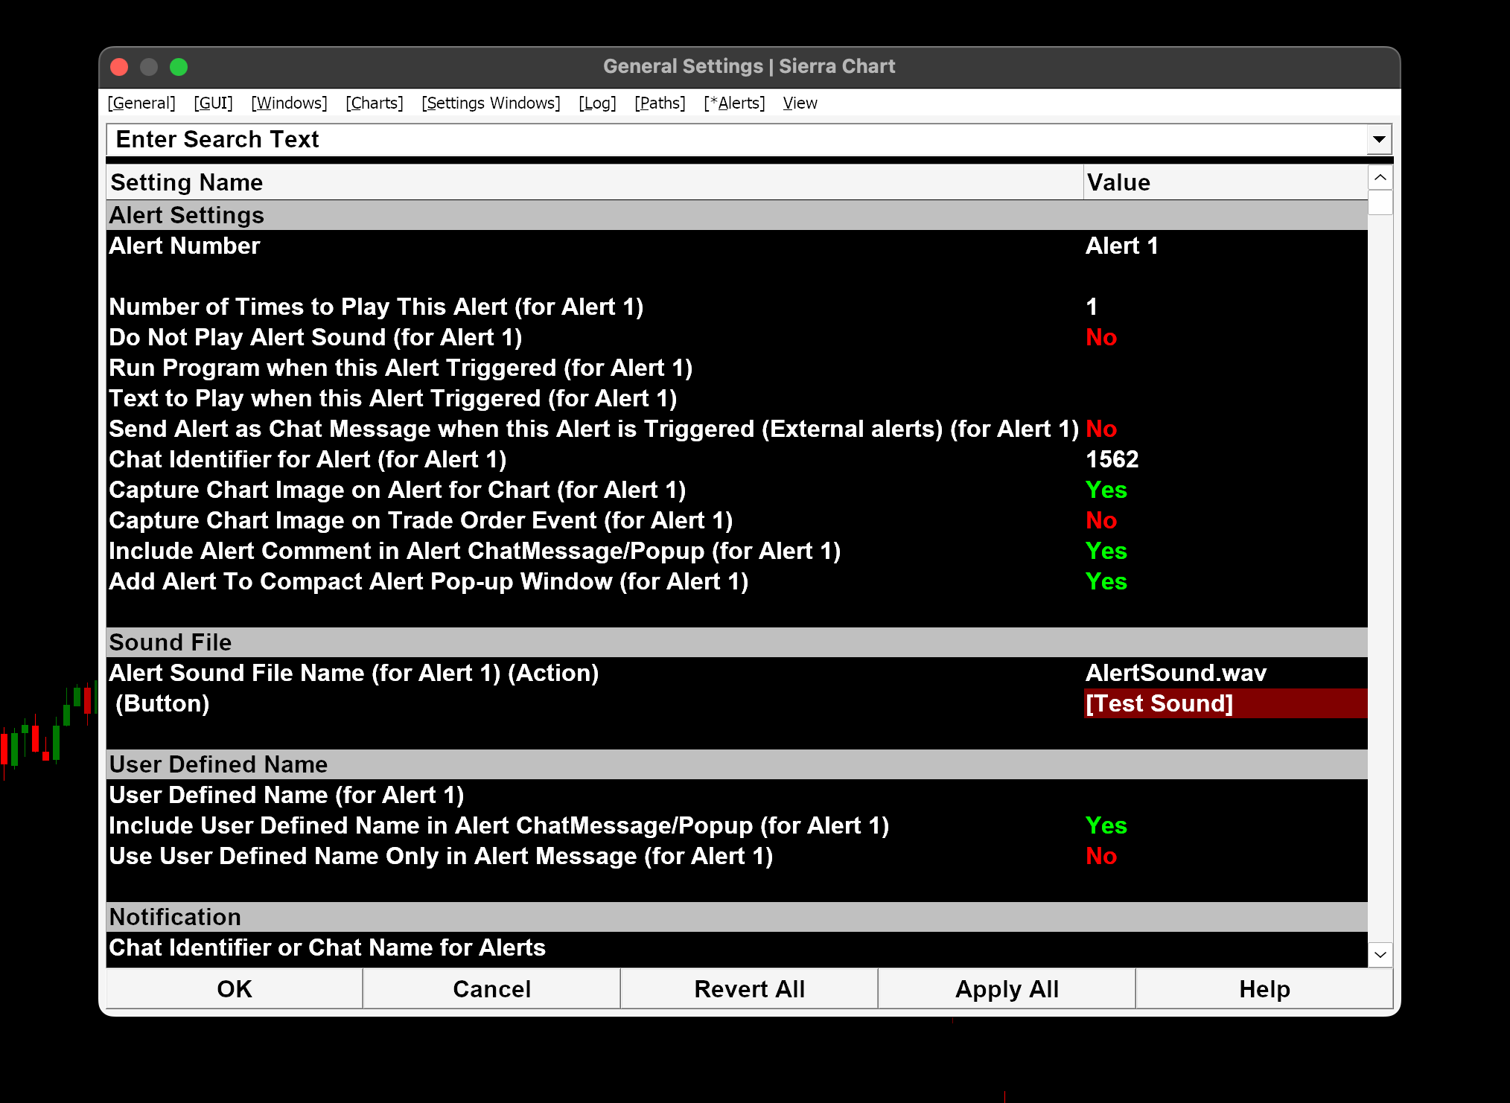
Task: Open the search text dropdown arrow
Action: [x=1378, y=139]
